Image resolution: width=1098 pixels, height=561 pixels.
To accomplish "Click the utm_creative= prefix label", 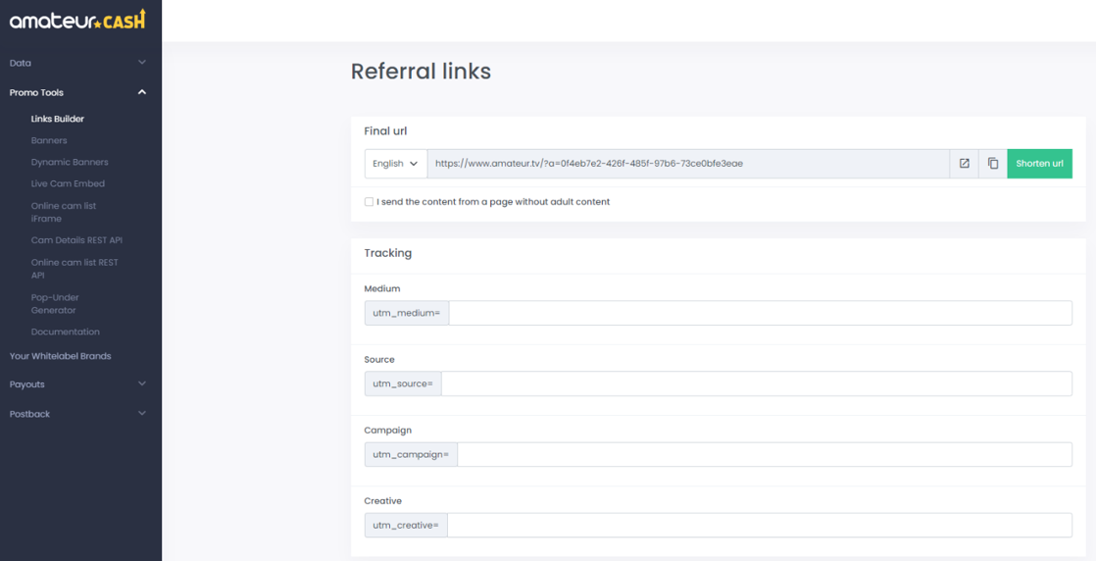I will pyautogui.click(x=406, y=526).
